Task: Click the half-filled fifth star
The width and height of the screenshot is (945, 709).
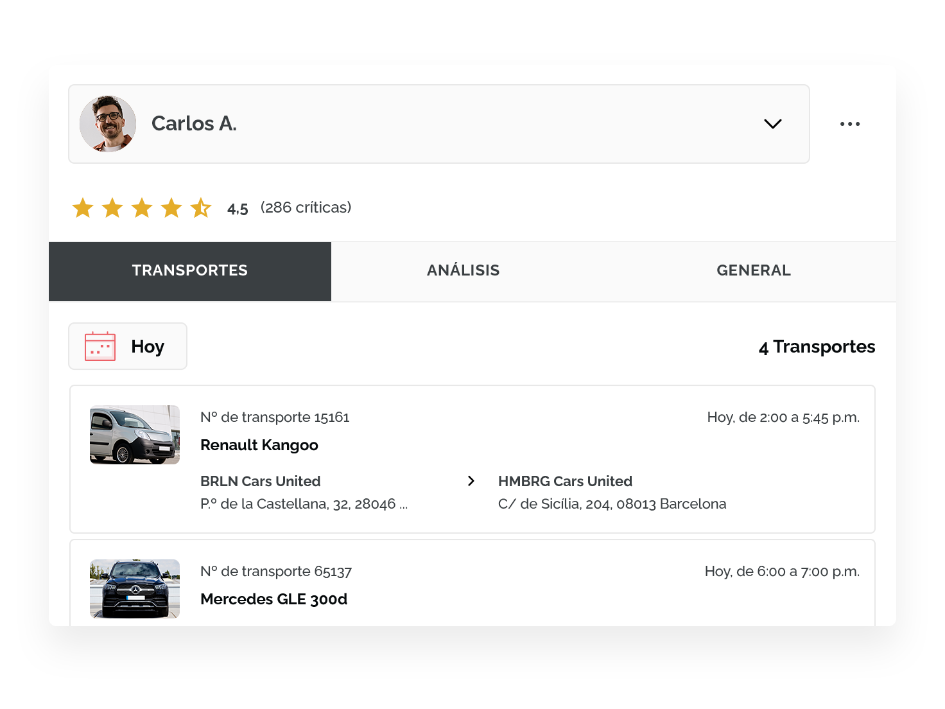Action: (x=201, y=208)
